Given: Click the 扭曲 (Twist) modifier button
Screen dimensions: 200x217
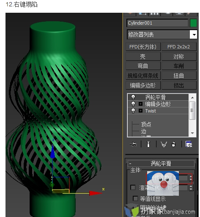Looking at the screenshot, I should point(179,76).
